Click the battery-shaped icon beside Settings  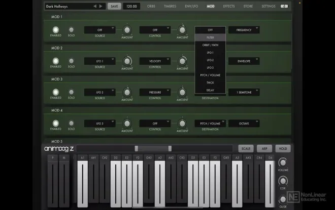click(x=284, y=6)
